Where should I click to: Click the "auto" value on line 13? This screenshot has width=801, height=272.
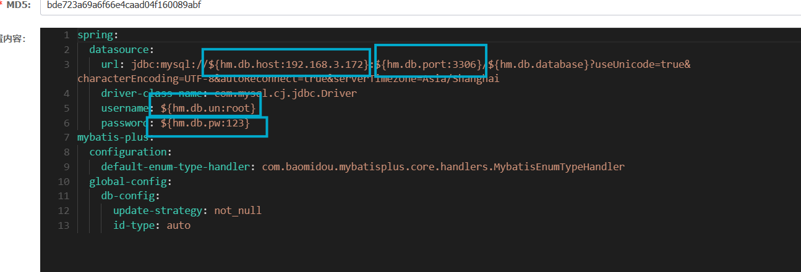(178, 226)
